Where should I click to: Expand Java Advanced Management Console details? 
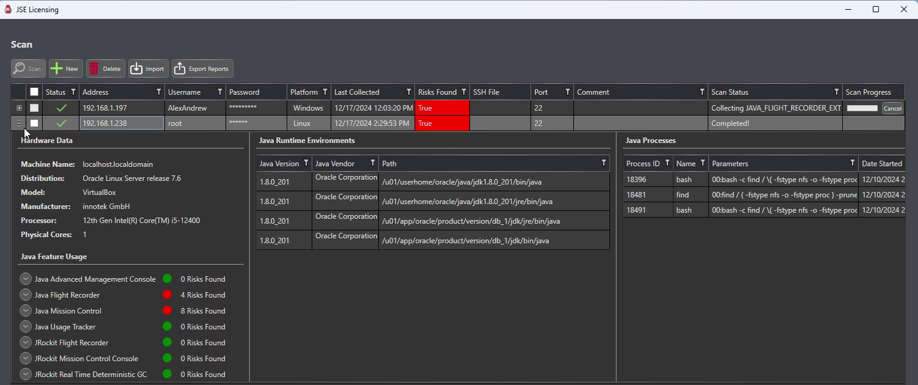tap(26, 279)
